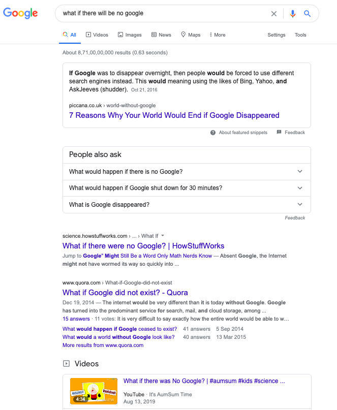The image size is (337, 410).
Task: Expand "What would happen if there is no Google?"
Action: coord(300,172)
